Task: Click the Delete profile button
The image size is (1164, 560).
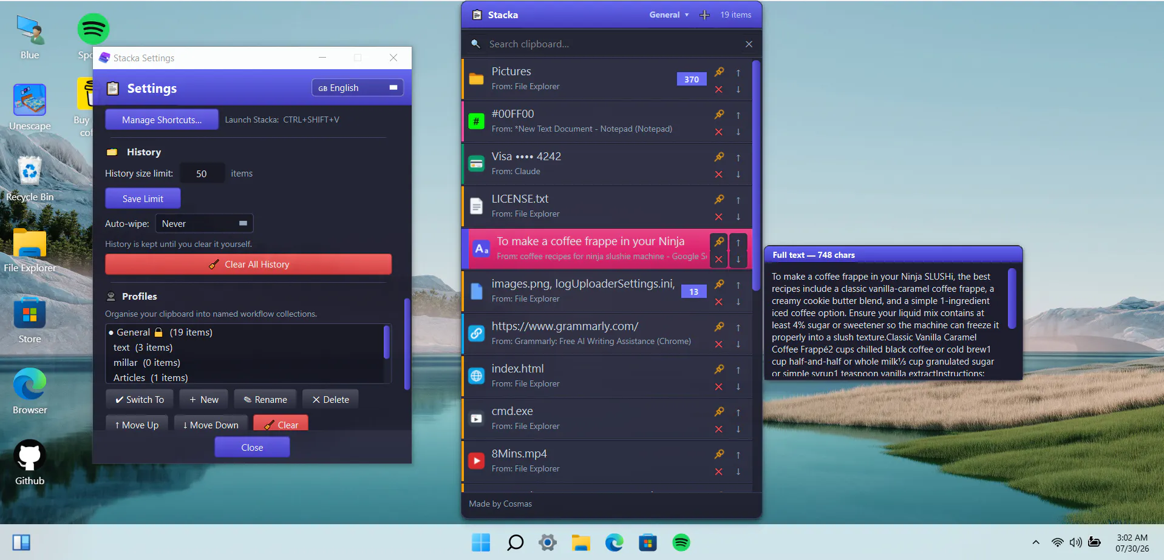Action: click(330, 400)
